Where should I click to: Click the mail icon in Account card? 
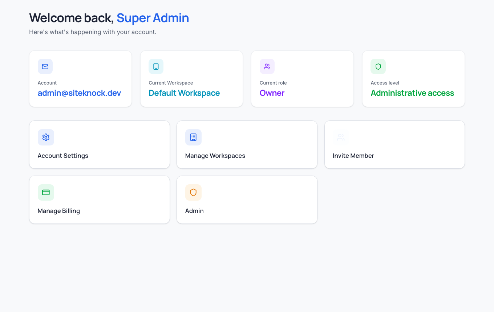[x=45, y=66]
